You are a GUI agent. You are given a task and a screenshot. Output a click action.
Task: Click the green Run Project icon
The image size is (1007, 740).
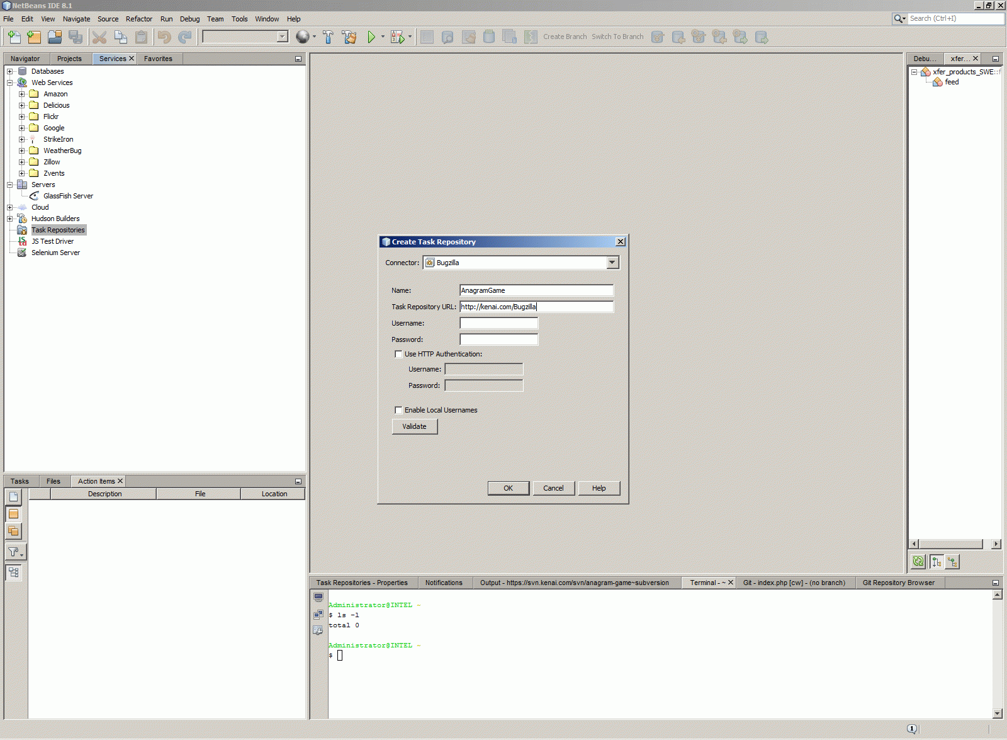[371, 37]
